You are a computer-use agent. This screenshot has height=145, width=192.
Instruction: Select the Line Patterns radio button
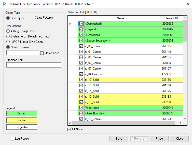click(x=34, y=18)
